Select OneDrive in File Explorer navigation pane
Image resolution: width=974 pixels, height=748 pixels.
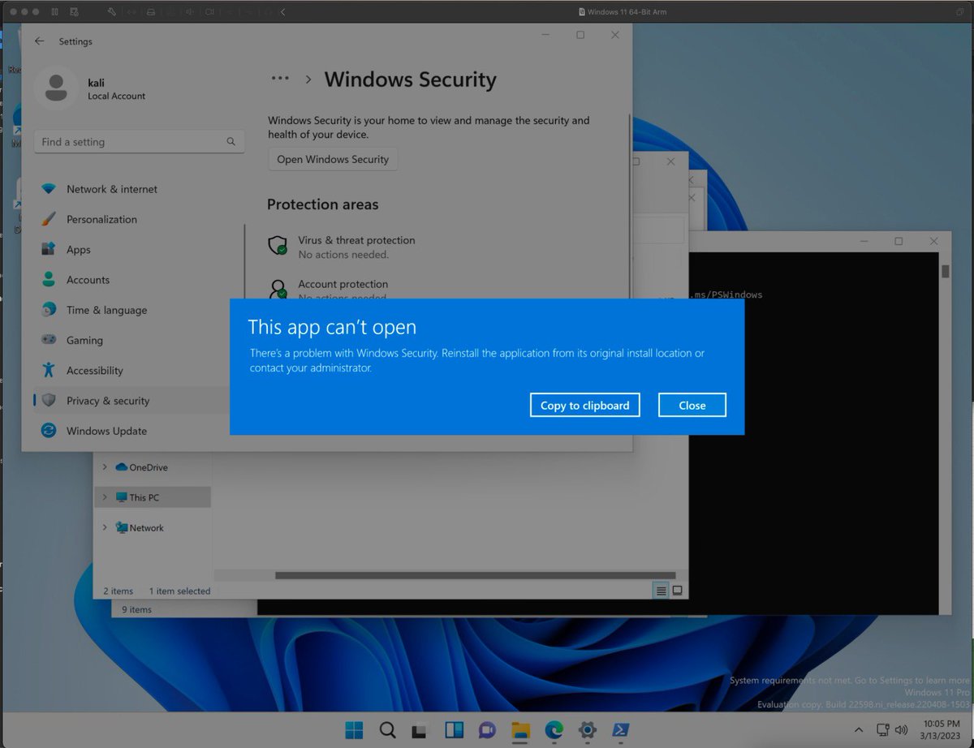pos(141,467)
